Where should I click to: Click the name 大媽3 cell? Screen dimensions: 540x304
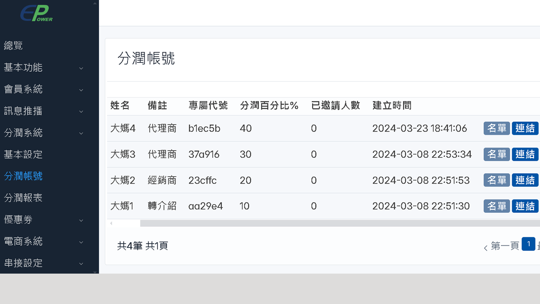123,154
